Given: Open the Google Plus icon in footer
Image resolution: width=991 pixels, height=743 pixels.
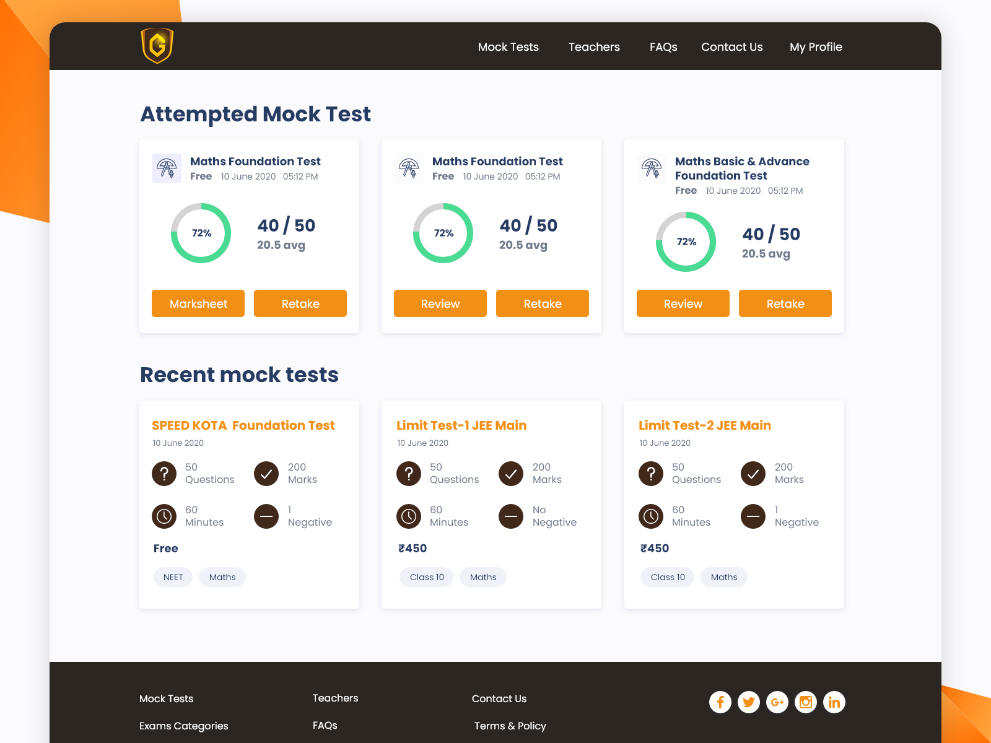Looking at the screenshot, I should [777, 702].
